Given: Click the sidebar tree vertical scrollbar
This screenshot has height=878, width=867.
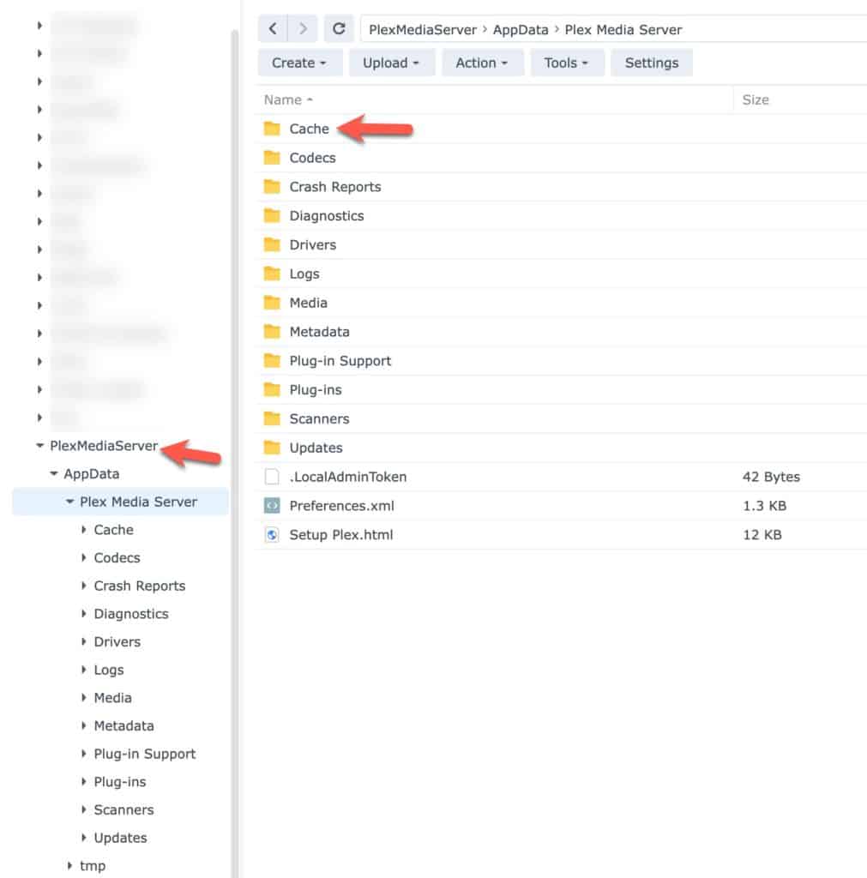Looking at the screenshot, I should (x=235, y=454).
